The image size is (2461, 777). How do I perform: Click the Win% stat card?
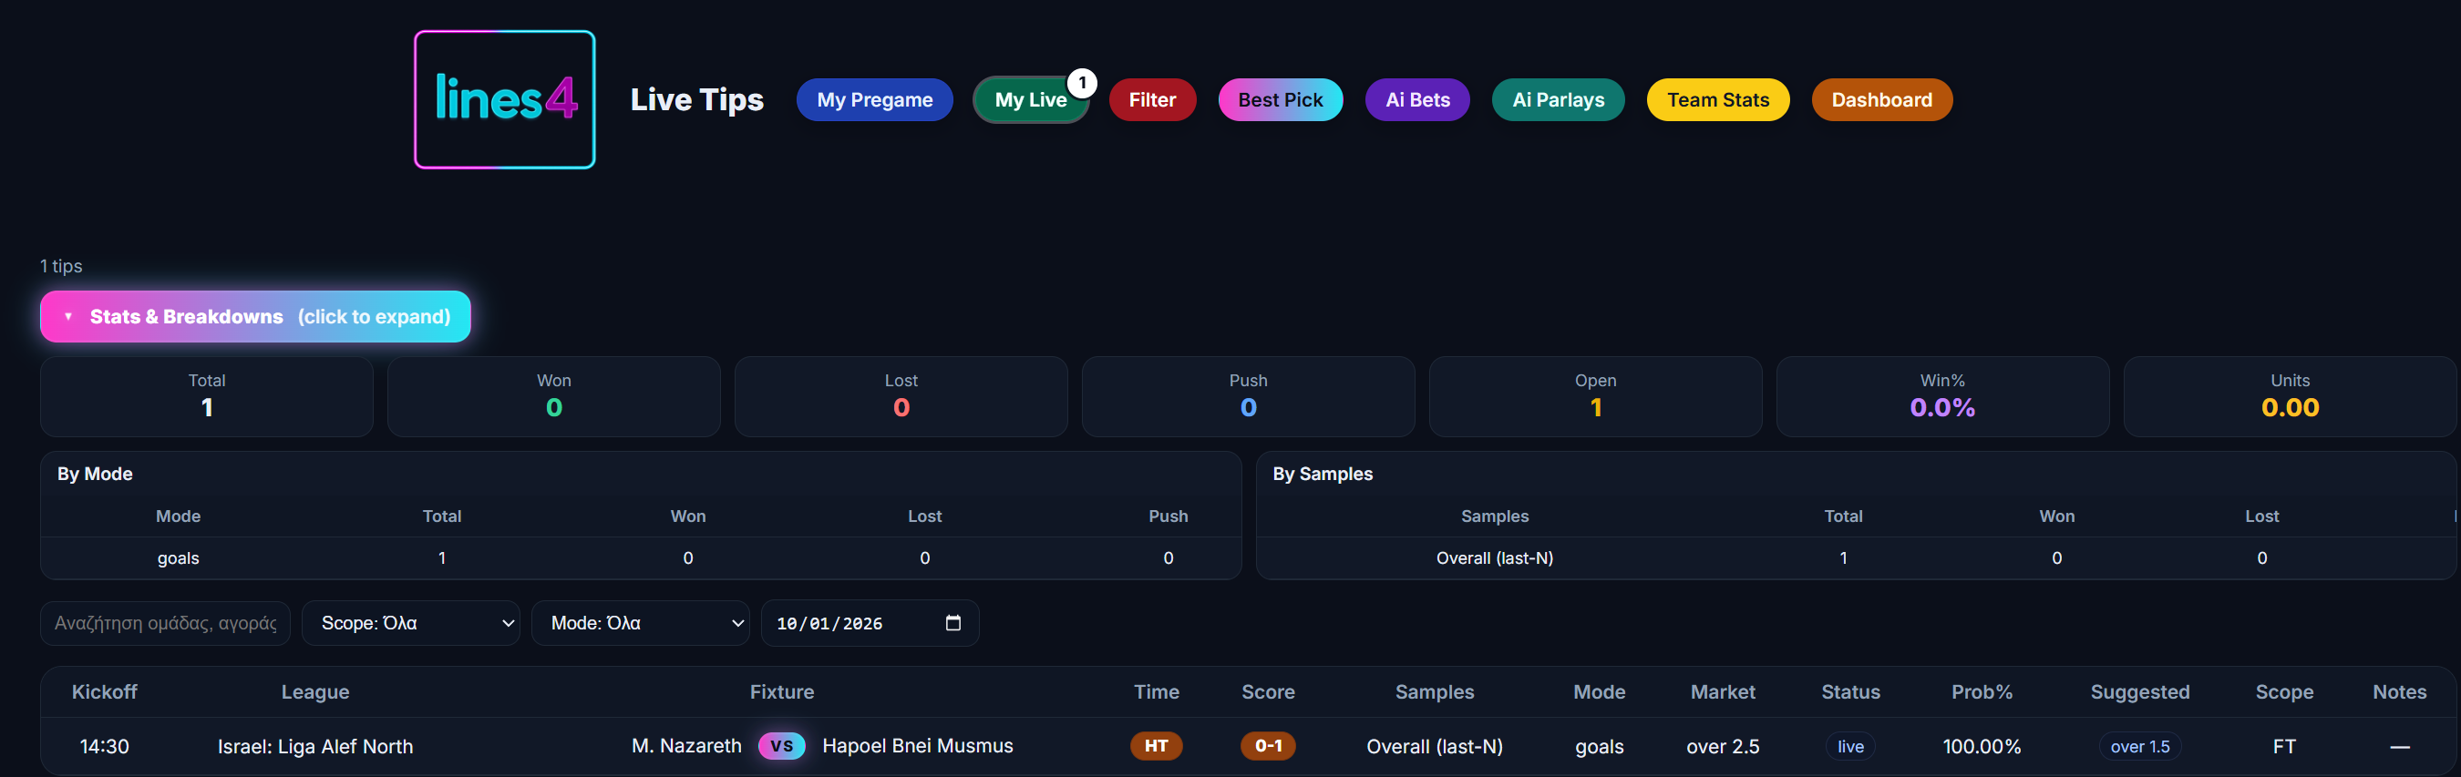pyautogui.click(x=1942, y=396)
